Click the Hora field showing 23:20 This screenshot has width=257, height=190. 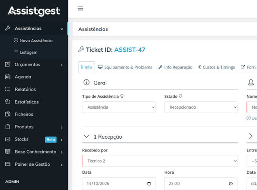coord(201,183)
